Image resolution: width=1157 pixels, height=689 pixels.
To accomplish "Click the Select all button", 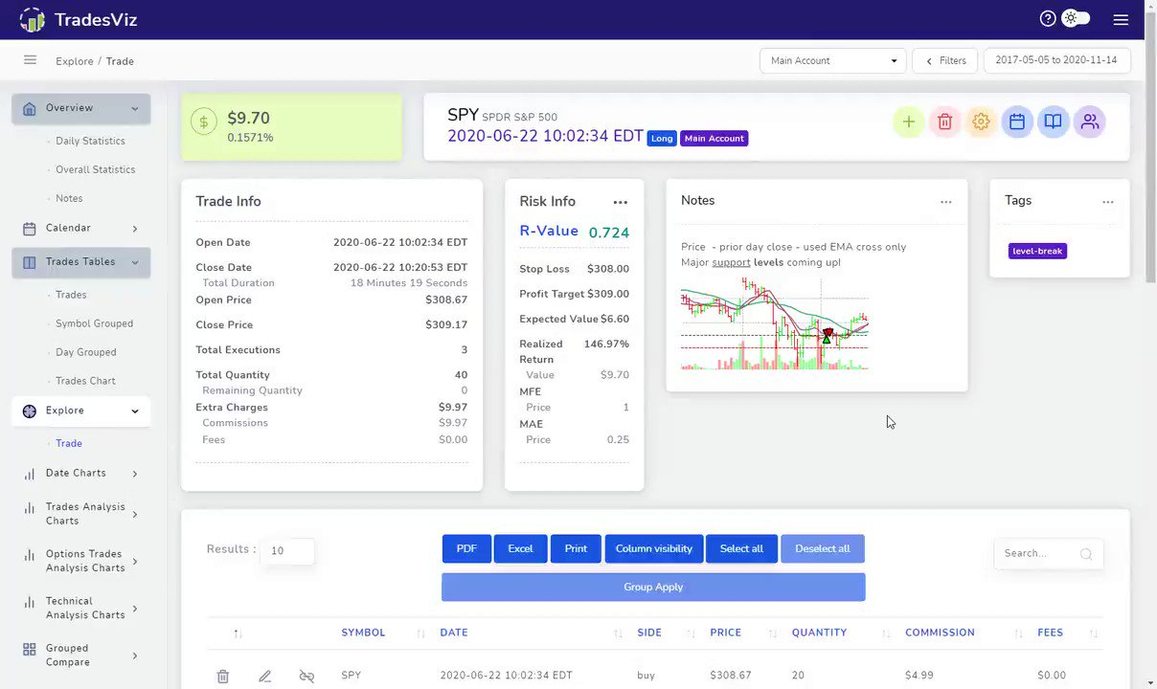I will click(741, 548).
